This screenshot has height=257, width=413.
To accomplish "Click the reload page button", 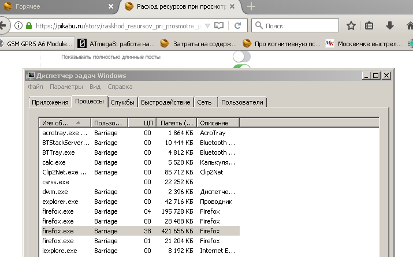I will pyautogui.click(x=238, y=26).
